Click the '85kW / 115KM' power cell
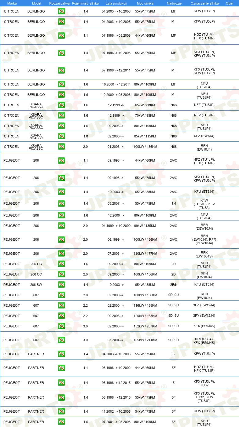Screen dimensions: 239x427 145,136
